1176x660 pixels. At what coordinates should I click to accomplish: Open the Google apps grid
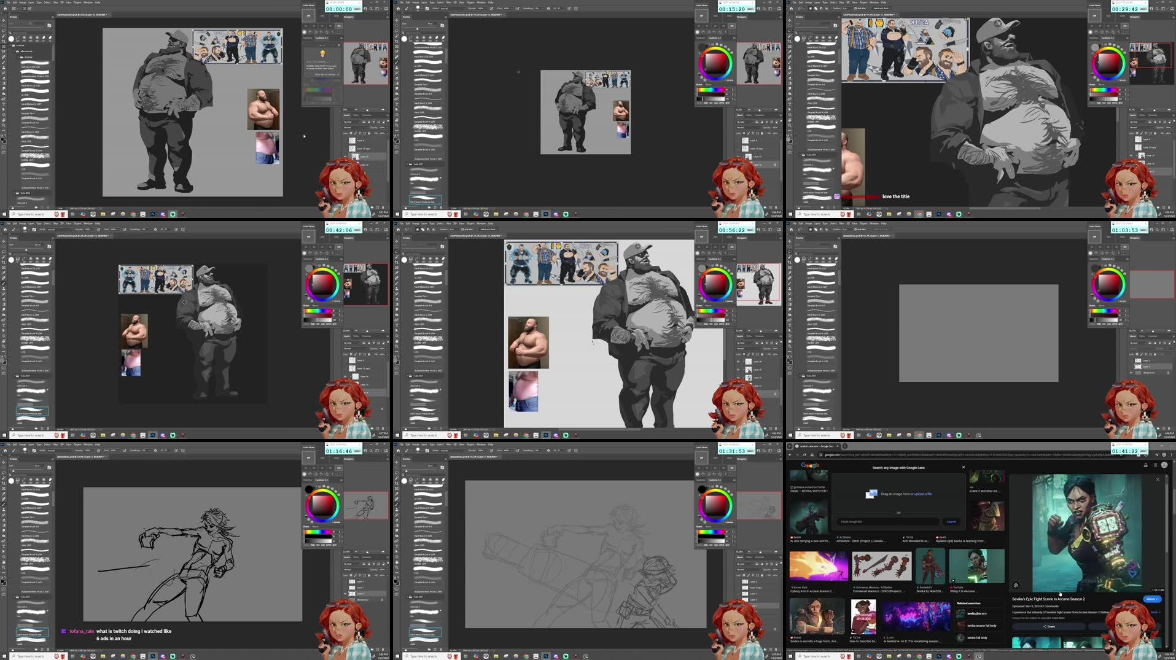click(1155, 465)
